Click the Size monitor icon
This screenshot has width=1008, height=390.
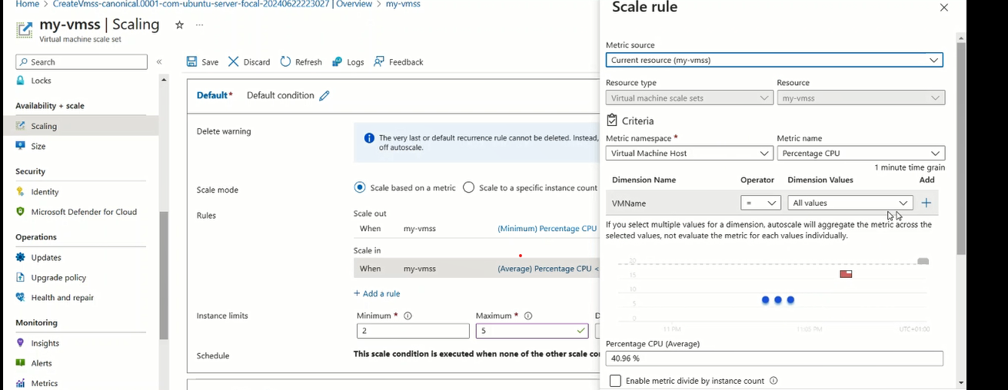pos(21,146)
